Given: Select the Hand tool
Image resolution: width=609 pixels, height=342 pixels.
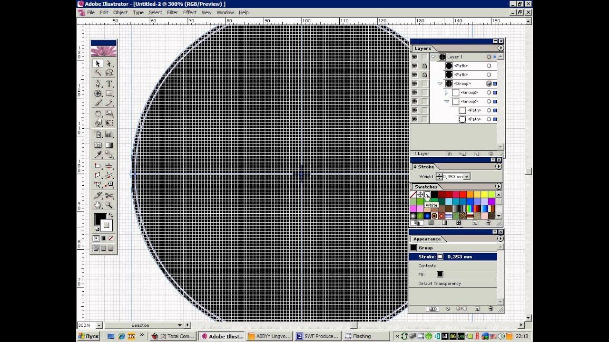Looking at the screenshot, I should click(98, 205).
